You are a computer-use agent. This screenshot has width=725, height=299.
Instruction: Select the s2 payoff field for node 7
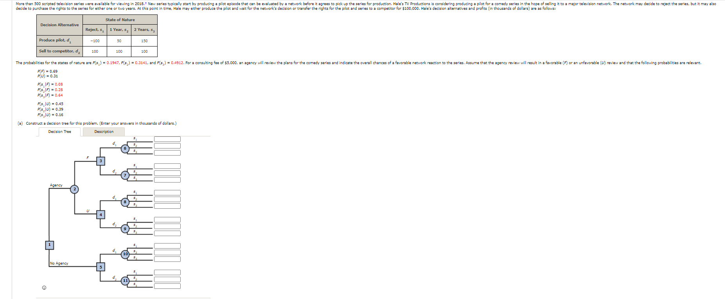click(x=167, y=173)
